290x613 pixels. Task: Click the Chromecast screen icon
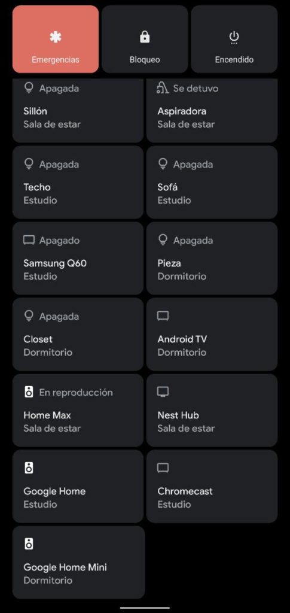tap(163, 468)
